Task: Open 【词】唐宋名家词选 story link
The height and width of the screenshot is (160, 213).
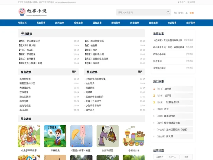Action: (x=94, y=41)
